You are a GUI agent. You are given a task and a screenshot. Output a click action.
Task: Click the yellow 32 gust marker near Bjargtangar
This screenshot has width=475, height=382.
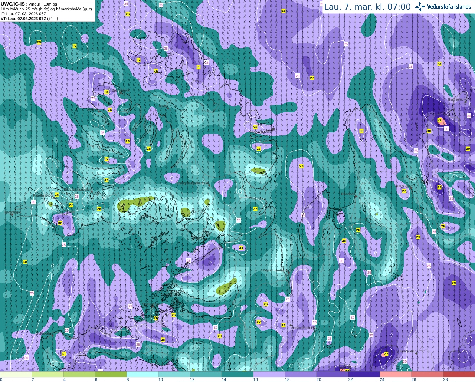coord(60,223)
